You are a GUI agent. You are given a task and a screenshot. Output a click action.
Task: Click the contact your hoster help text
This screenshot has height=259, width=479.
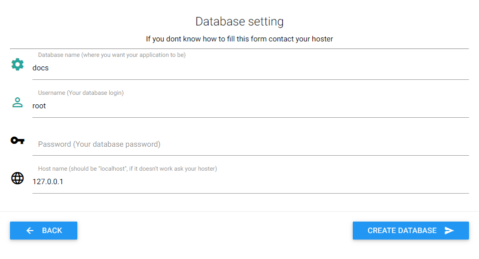[x=239, y=38]
